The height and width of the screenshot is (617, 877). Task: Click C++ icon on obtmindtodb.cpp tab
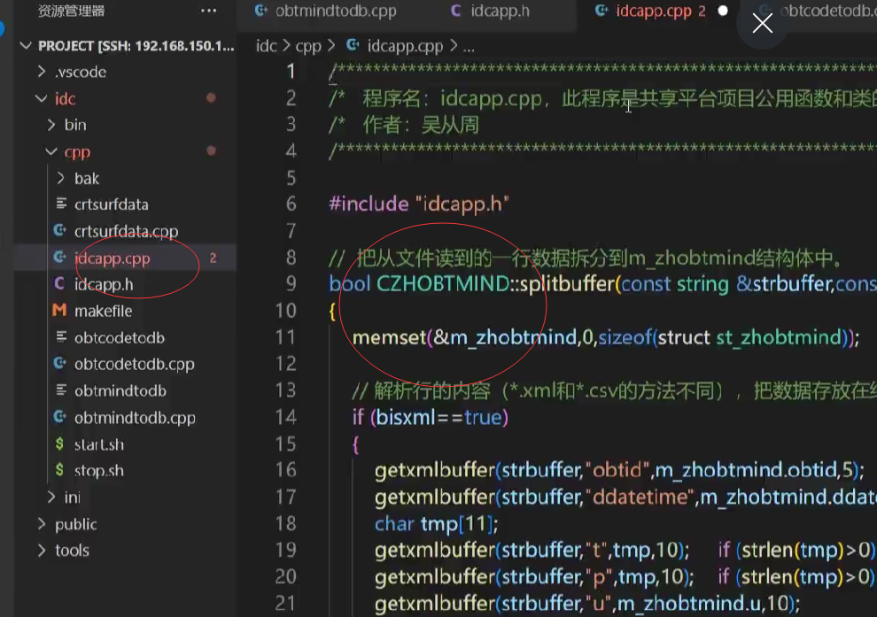pos(260,10)
